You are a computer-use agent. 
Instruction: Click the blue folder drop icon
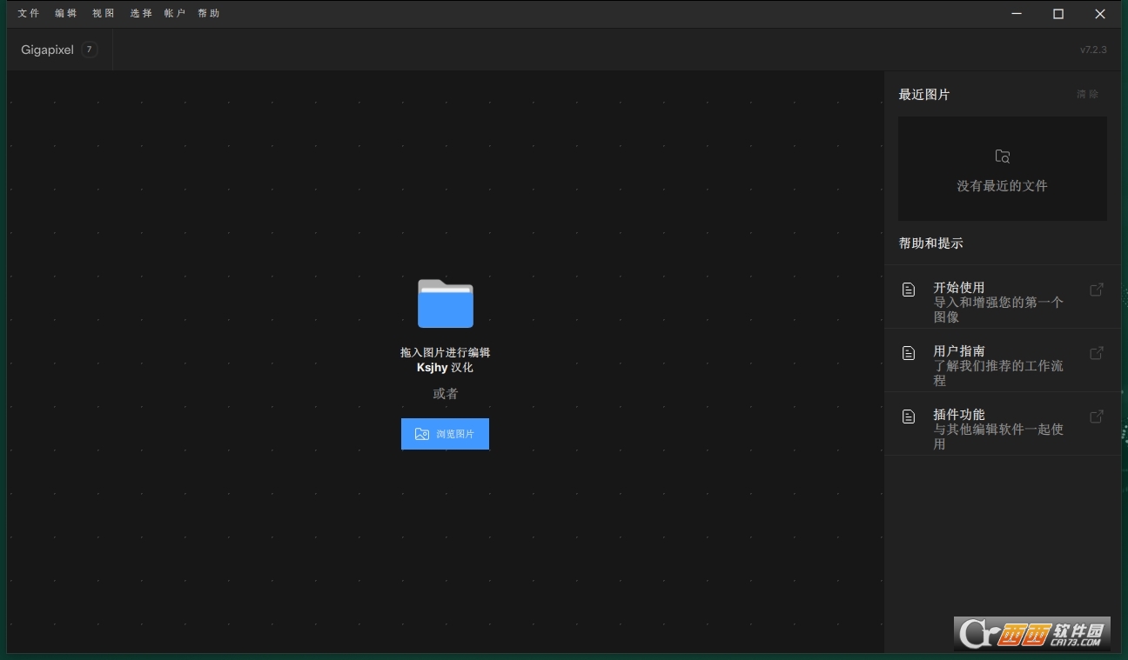pyautogui.click(x=446, y=303)
